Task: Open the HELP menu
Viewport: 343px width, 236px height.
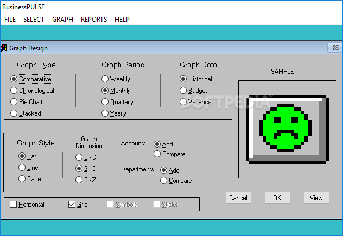Action: point(122,20)
